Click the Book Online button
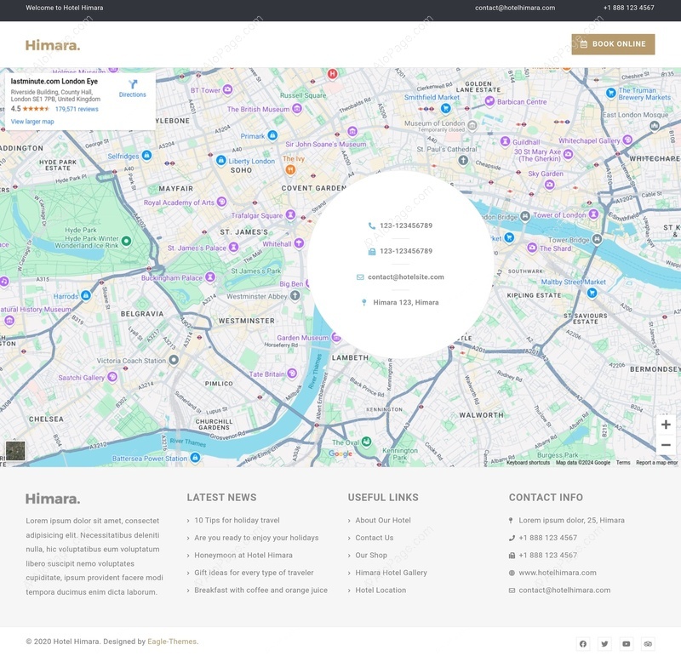This screenshot has width=681, height=656. pyautogui.click(x=613, y=44)
